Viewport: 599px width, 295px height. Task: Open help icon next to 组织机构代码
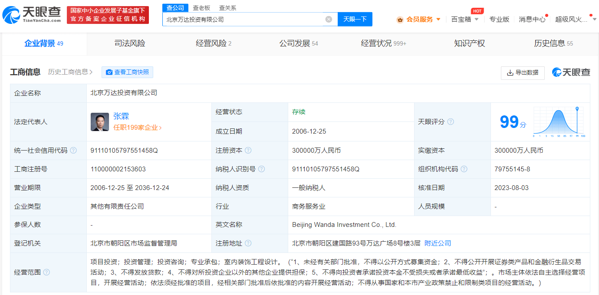click(464, 169)
